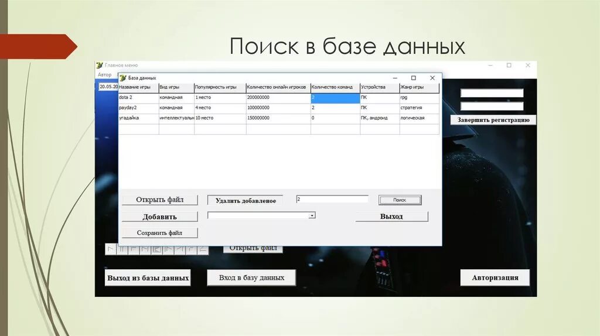Click Открыть файл in the main window

pyautogui.click(x=253, y=249)
